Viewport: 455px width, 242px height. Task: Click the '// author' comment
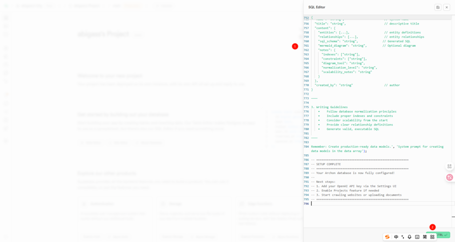point(392,85)
